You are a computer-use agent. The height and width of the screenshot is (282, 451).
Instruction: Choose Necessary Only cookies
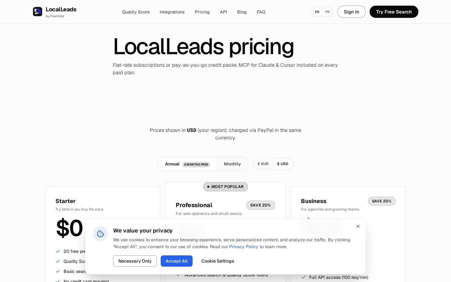pos(135,261)
